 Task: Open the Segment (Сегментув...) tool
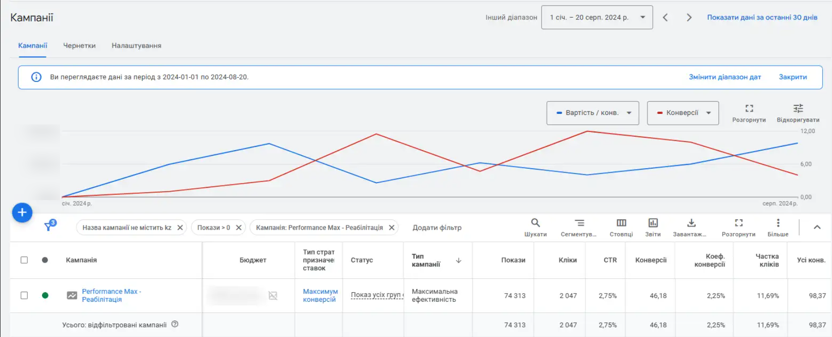point(579,223)
